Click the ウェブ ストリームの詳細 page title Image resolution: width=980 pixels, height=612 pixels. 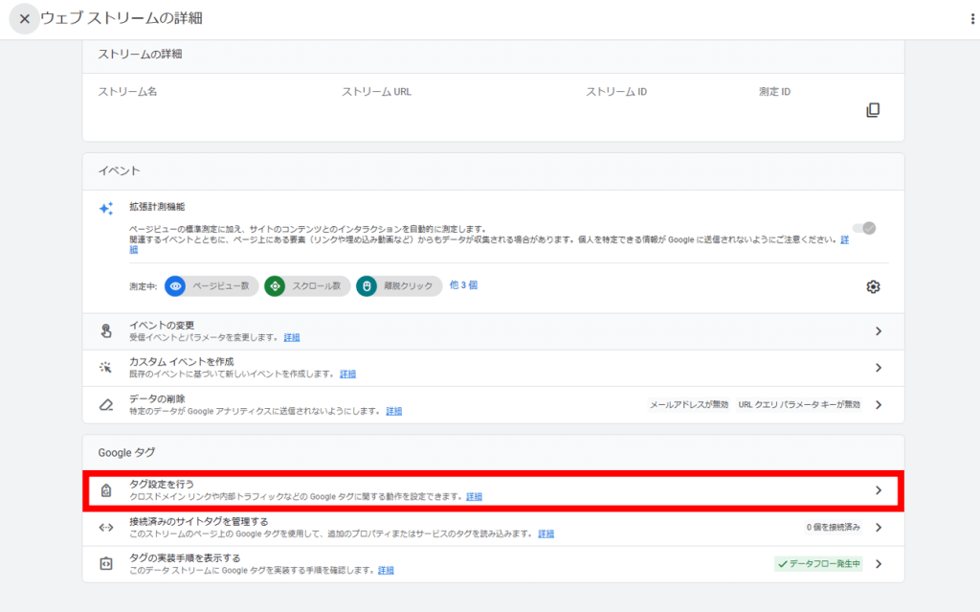pyautogui.click(x=122, y=18)
